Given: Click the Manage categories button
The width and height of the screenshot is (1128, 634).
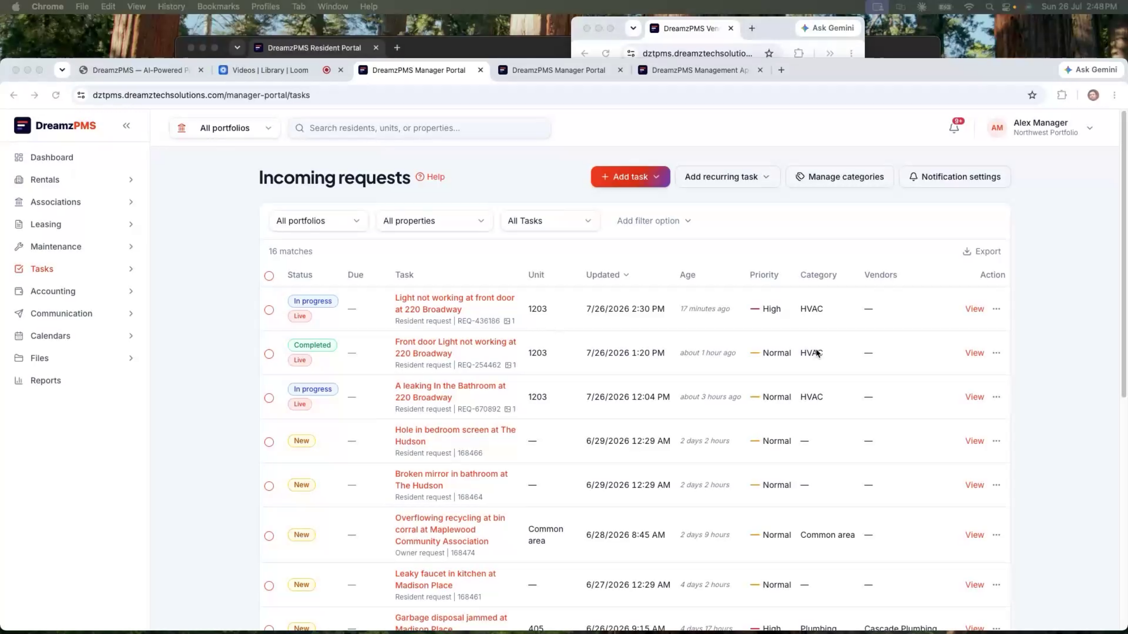Looking at the screenshot, I should (839, 177).
